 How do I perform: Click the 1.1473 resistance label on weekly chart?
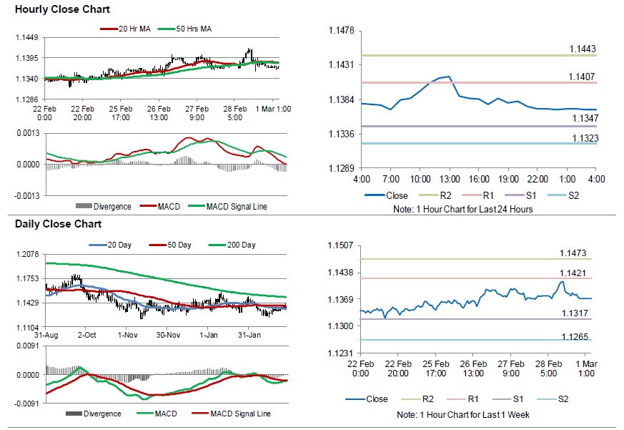coord(573,253)
